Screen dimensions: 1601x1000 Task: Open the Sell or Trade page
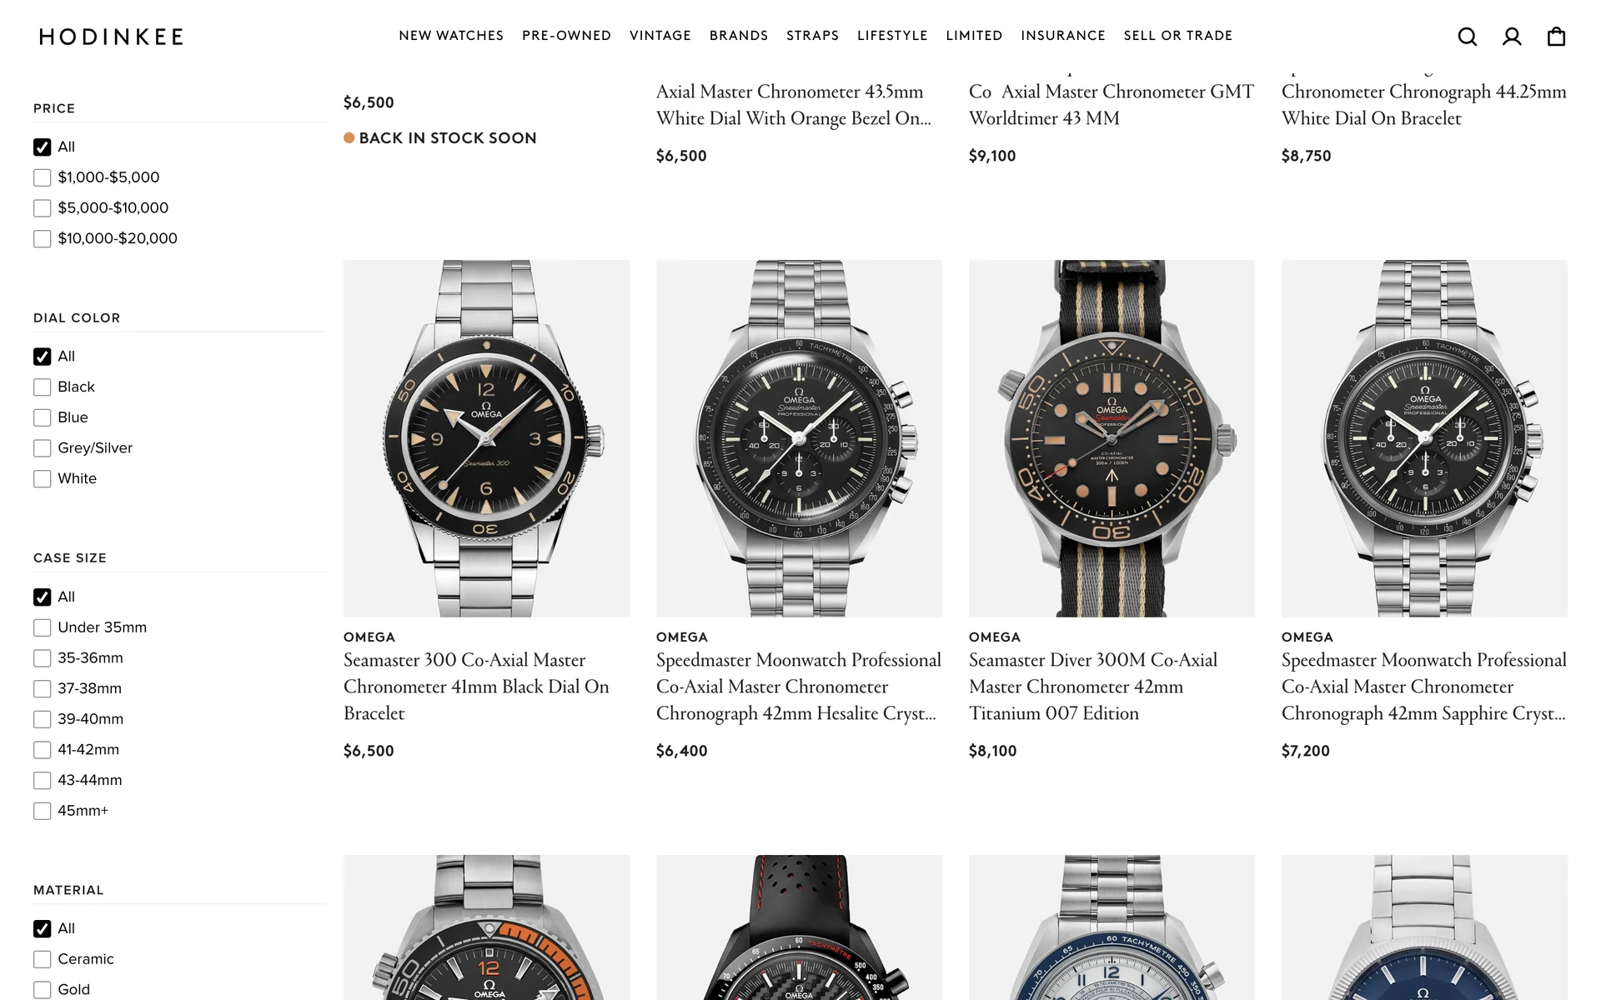click(x=1177, y=36)
